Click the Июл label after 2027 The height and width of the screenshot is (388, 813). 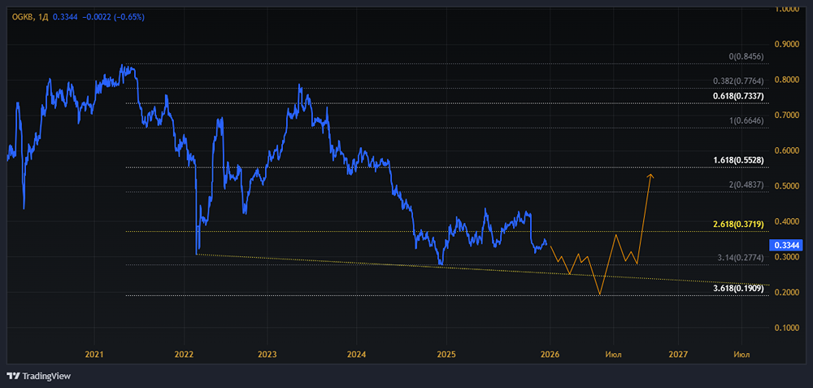(742, 355)
